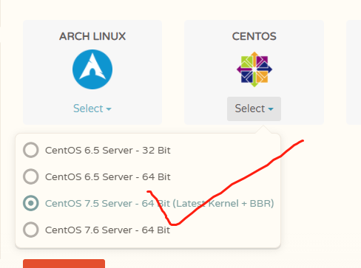
Task: Select CentOS 6.5 Server 32 Bit radio
Action: 31,150
